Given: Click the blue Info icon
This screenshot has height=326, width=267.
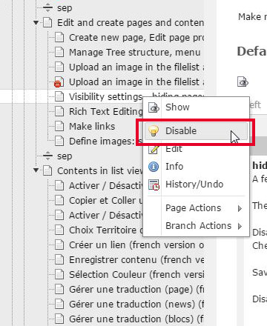Looking at the screenshot, I should [154, 167].
